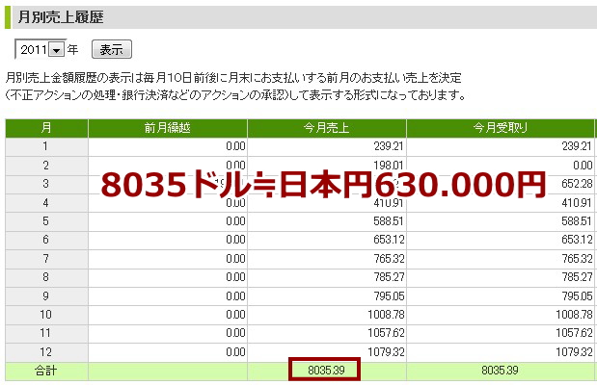597x385 pixels.
Task: Select month 11 sales value 1057.62
Action: coord(386,333)
